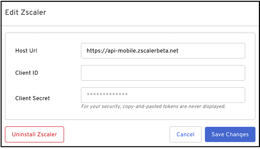Click the 'Host Url' label text

pos(26,51)
